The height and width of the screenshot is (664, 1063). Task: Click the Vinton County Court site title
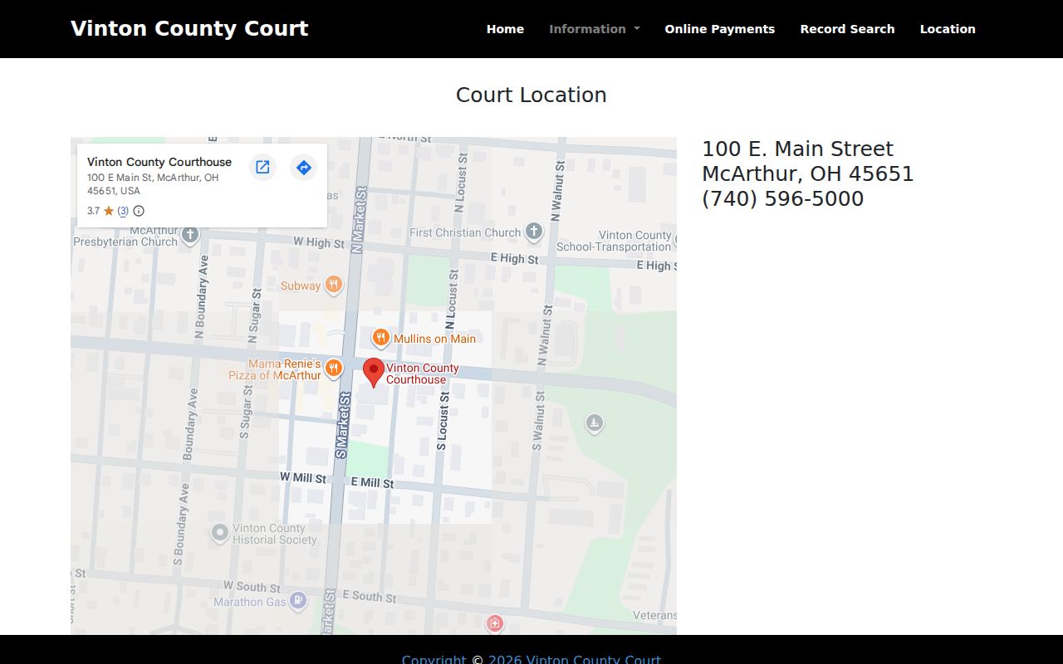point(189,28)
